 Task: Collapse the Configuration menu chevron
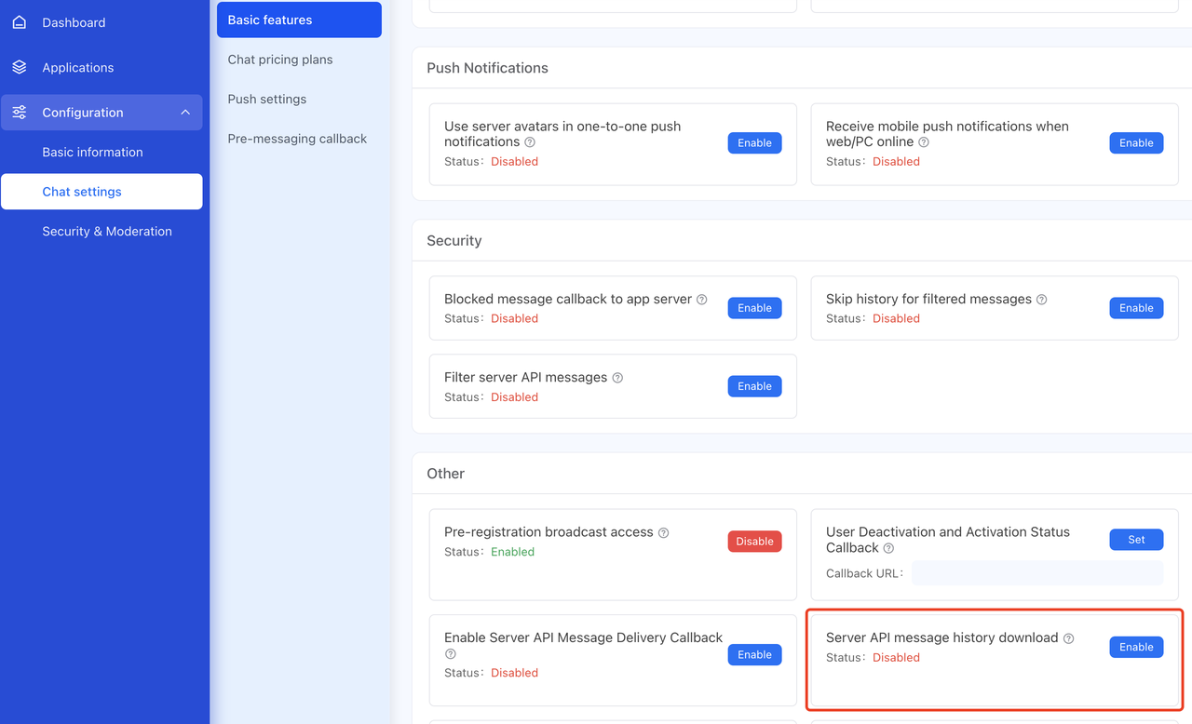pos(185,113)
